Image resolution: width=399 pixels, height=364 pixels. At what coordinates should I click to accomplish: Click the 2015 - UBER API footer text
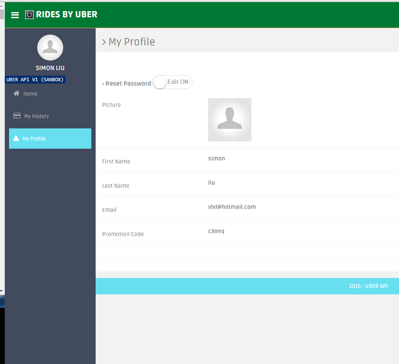point(368,286)
